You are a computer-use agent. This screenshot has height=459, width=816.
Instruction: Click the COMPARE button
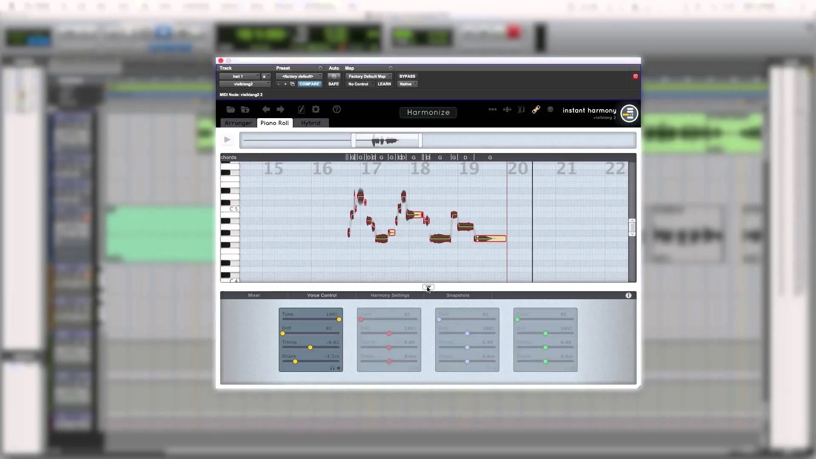click(309, 84)
